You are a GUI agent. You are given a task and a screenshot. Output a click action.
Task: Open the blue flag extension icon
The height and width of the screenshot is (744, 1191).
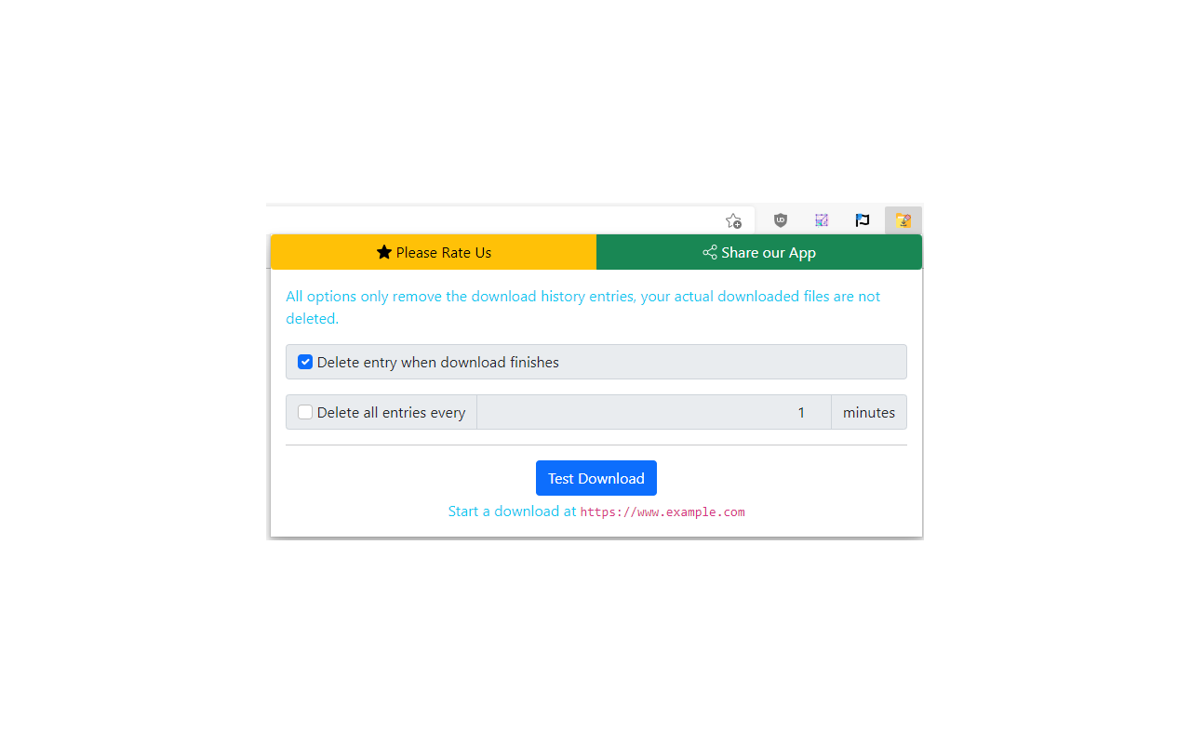[x=863, y=220]
